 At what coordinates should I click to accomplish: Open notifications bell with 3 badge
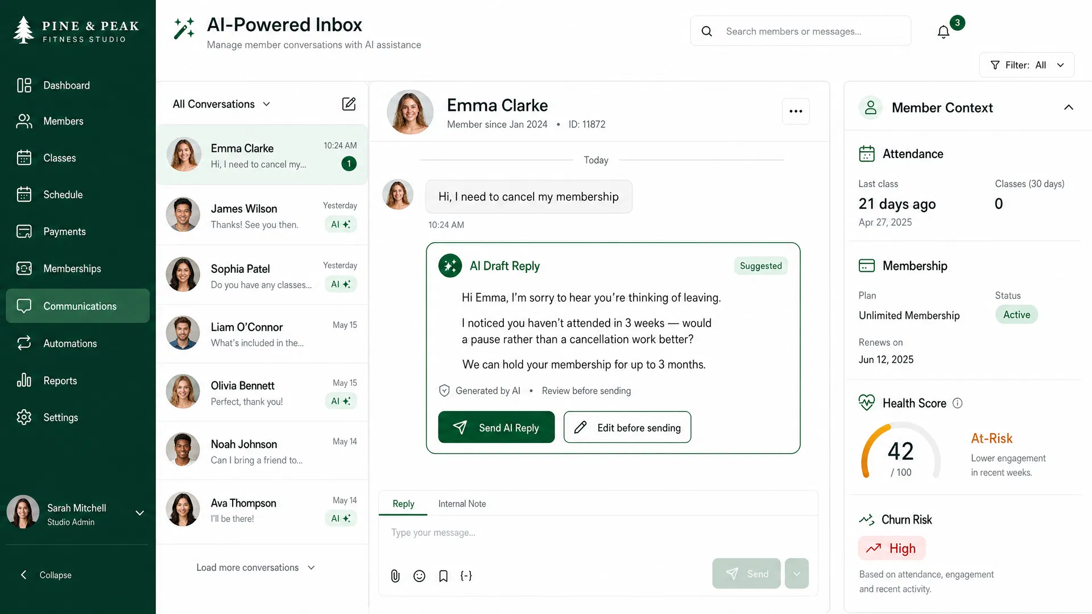point(944,32)
